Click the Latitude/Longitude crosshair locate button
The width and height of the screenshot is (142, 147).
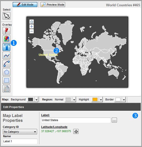76,131
